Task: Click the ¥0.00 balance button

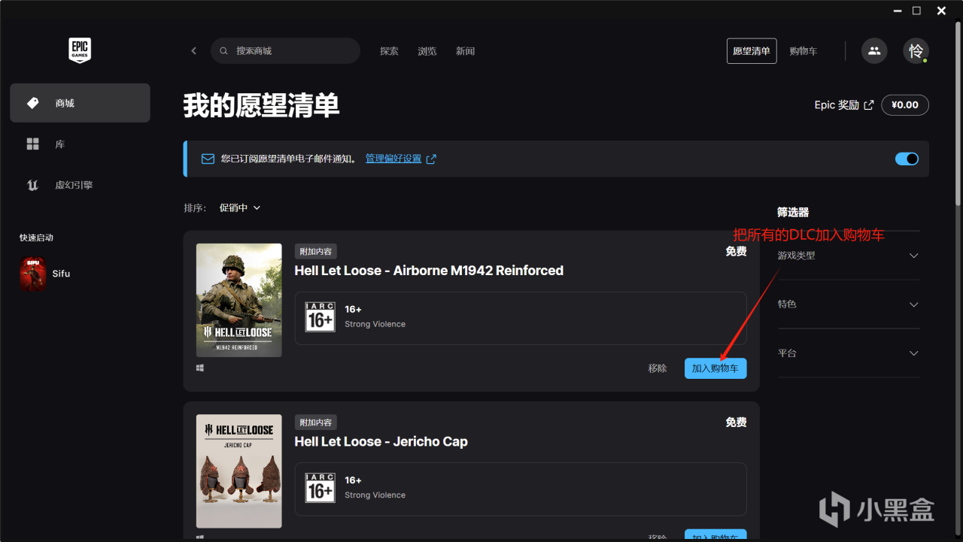Action: (905, 105)
